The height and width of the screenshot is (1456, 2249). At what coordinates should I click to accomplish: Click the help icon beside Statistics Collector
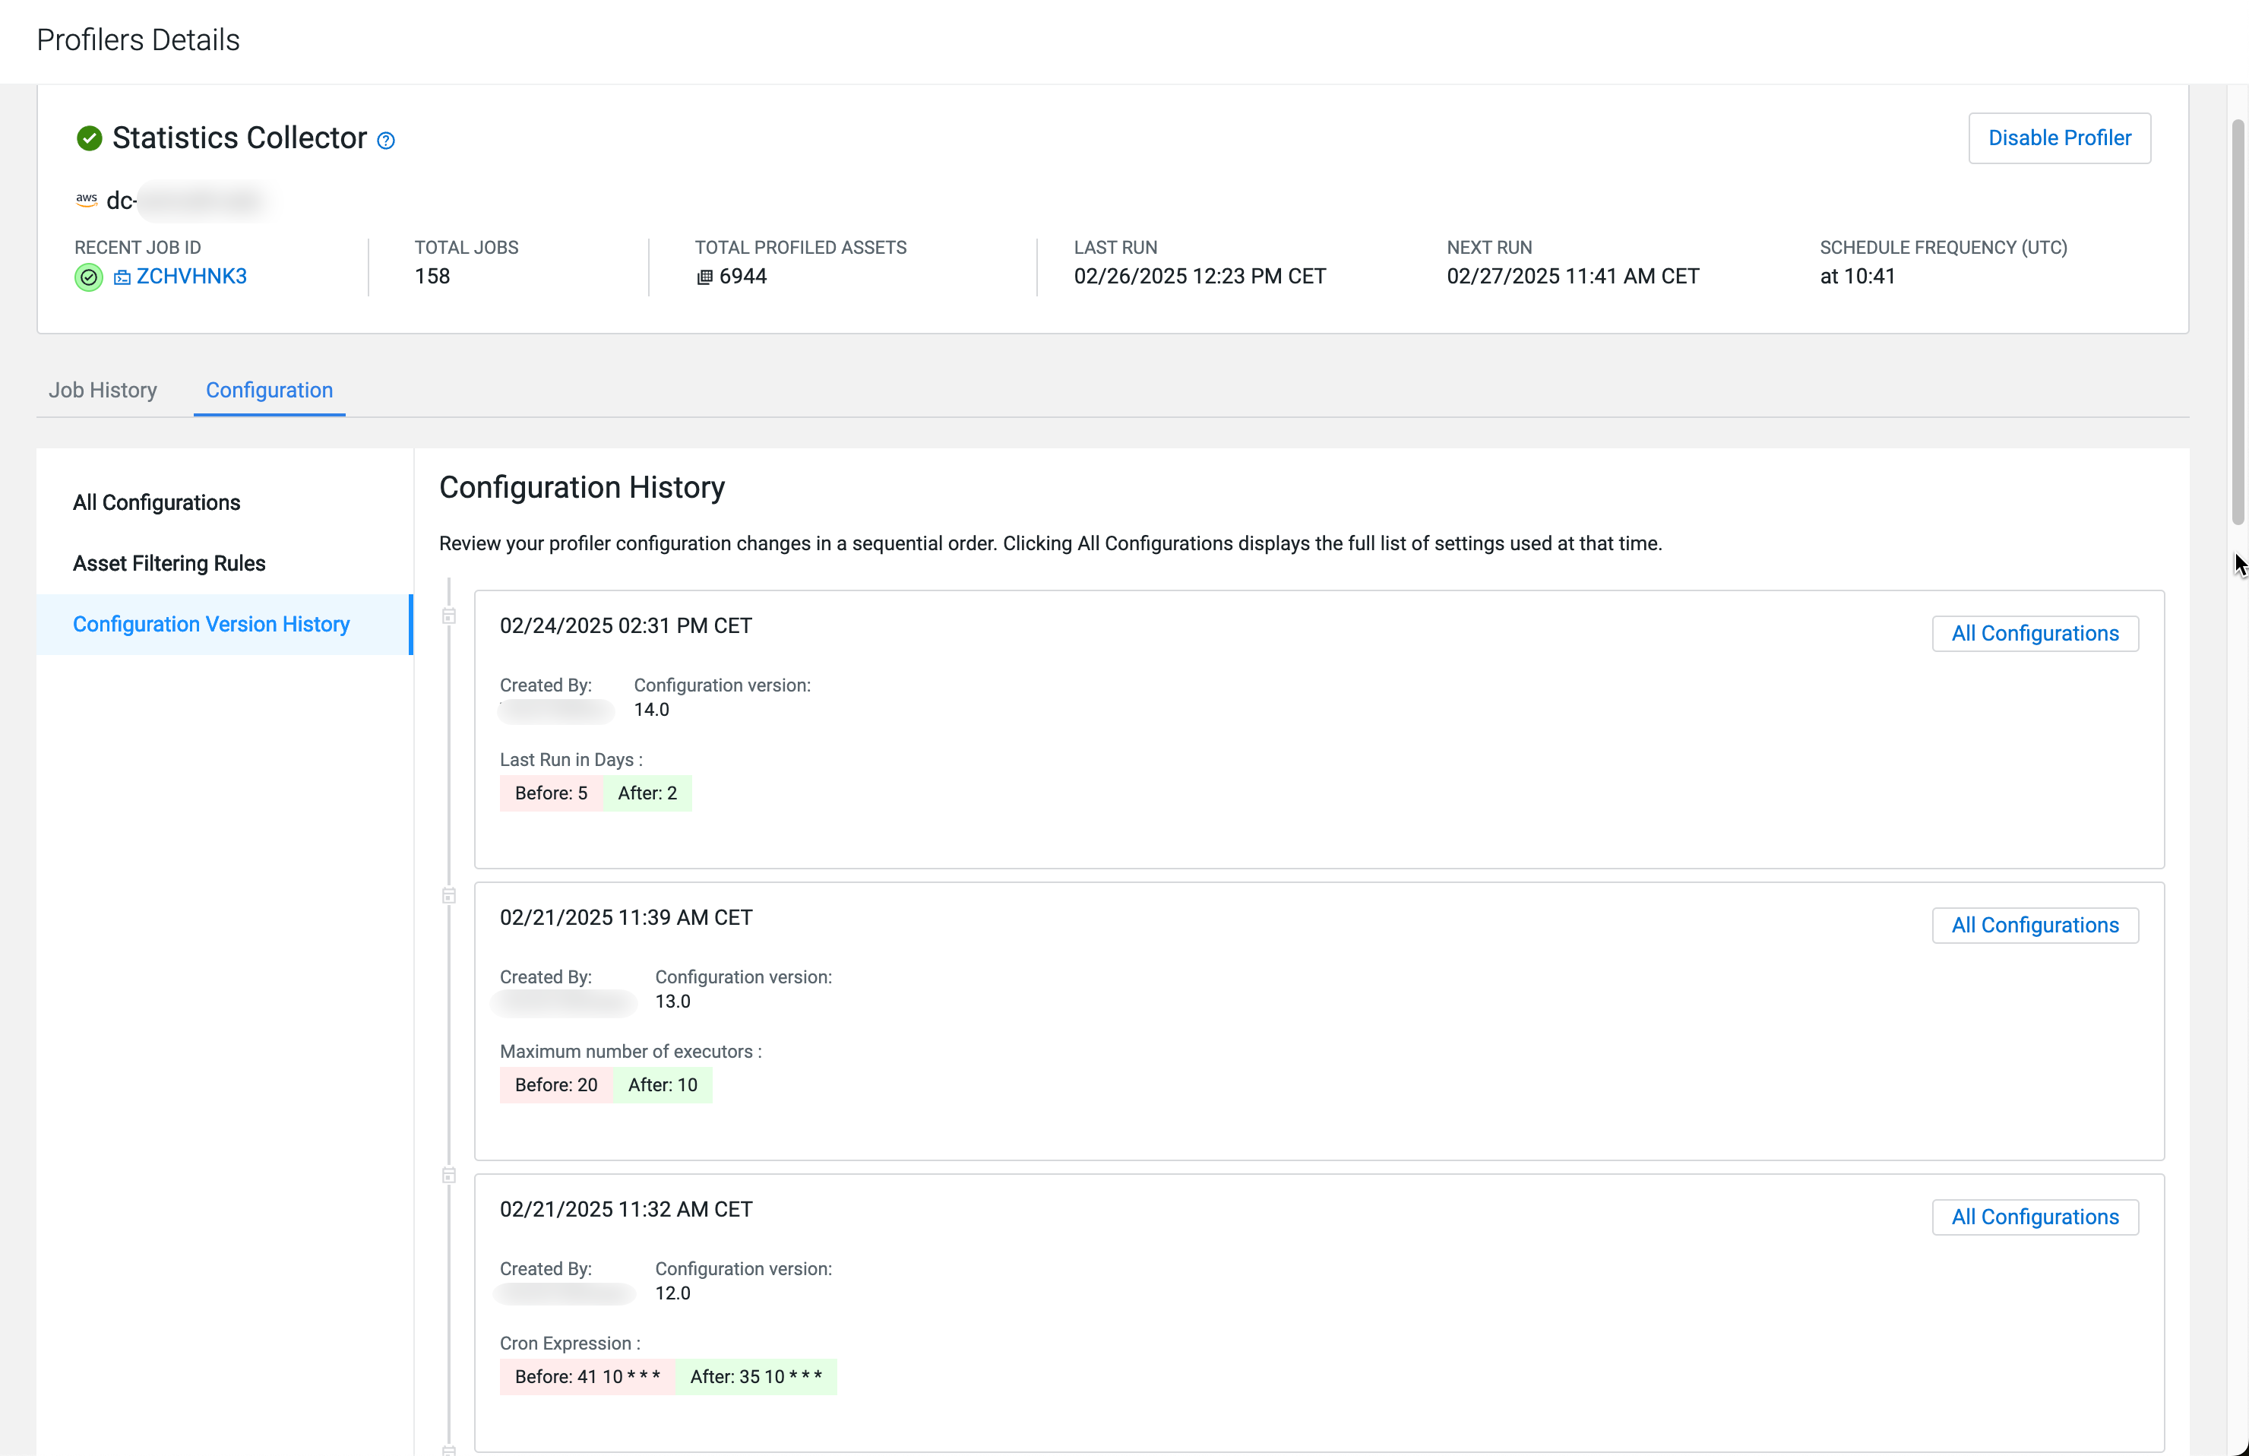point(385,141)
